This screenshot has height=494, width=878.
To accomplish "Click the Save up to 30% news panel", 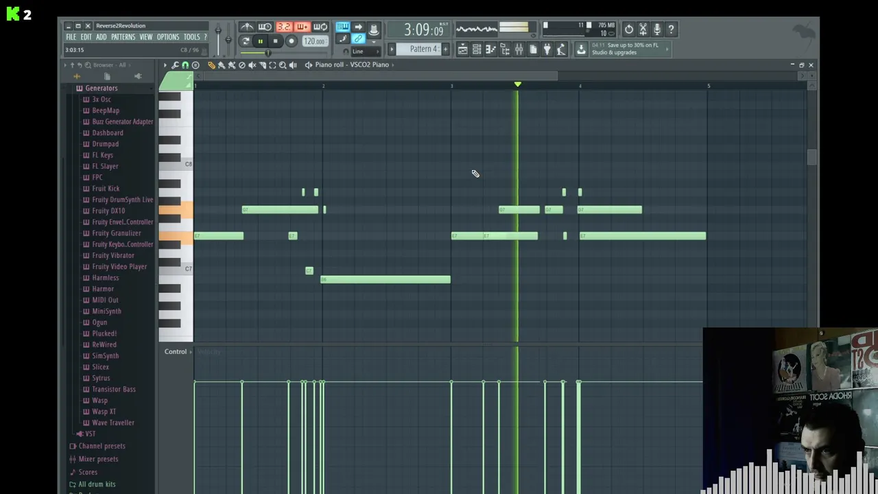I will pyautogui.click(x=630, y=49).
